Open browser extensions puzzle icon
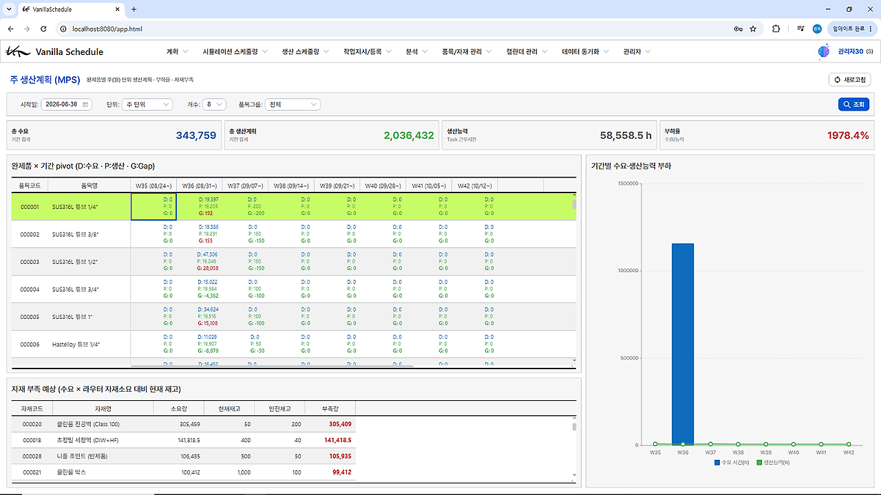The height and width of the screenshot is (495, 881). pyautogui.click(x=776, y=29)
